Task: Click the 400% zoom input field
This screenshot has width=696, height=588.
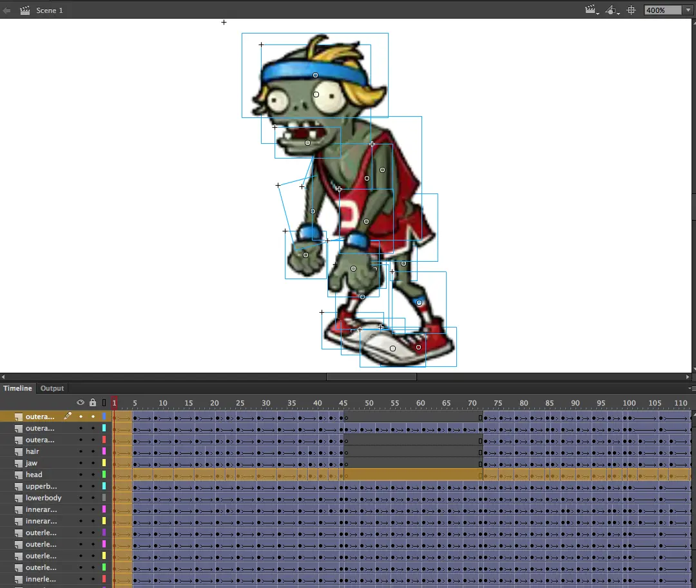Action: click(x=663, y=10)
